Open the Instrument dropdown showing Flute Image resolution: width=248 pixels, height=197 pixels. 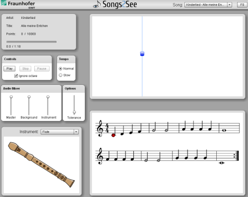[x=60, y=131]
